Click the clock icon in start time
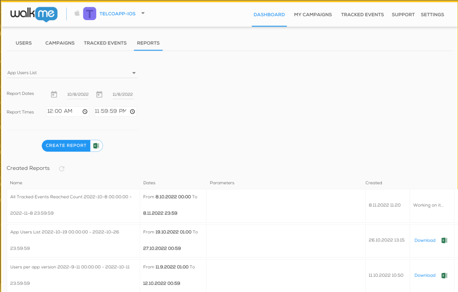Screen dimensions: 458x292 [x=85, y=111]
